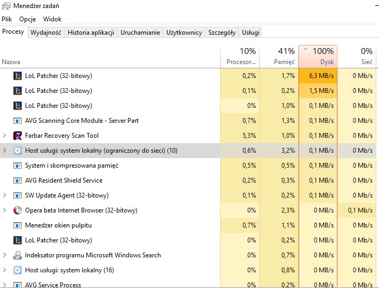379x291 pixels.
Task: Click the AVG Resident Shield Service icon
Action: point(18,180)
